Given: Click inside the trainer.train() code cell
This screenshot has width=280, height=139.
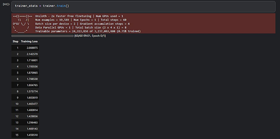Looking at the screenshot, I should 140,6.
